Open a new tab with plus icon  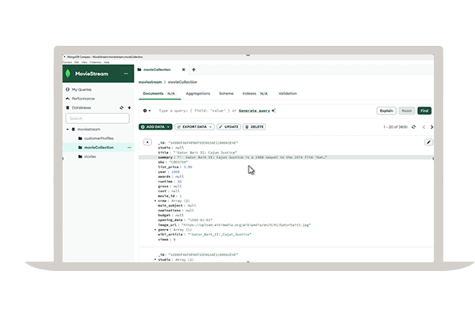click(x=194, y=70)
